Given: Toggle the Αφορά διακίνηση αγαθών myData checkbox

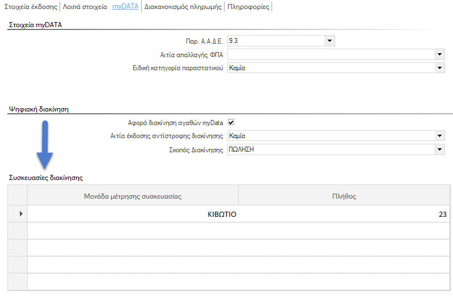Looking at the screenshot, I should tap(231, 122).
